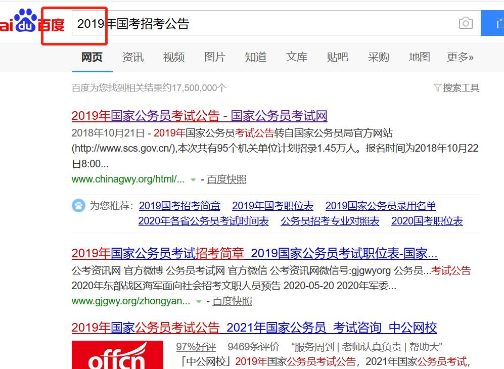504x369 pixels.
Task: Switch to the 贴吧 tab
Action: [338, 57]
